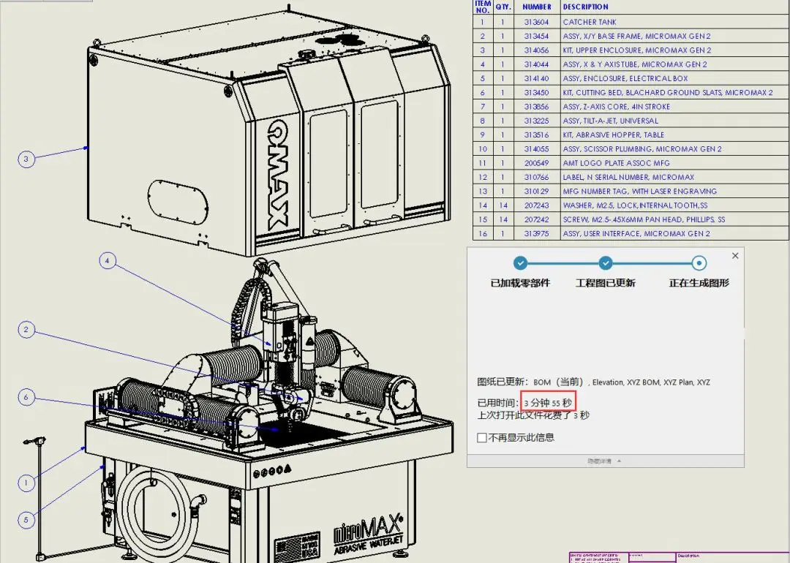Image resolution: width=790 pixels, height=563 pixels.
Task: Select part number 207243 cell
Action: (537, 205)
